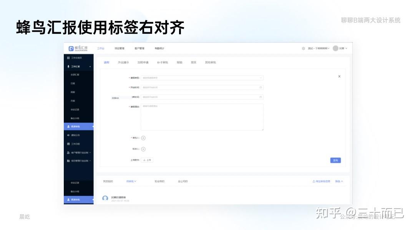The image size is (415, 230).
Task: Open the settings gear in the top bar
Action: pos(303,48)
